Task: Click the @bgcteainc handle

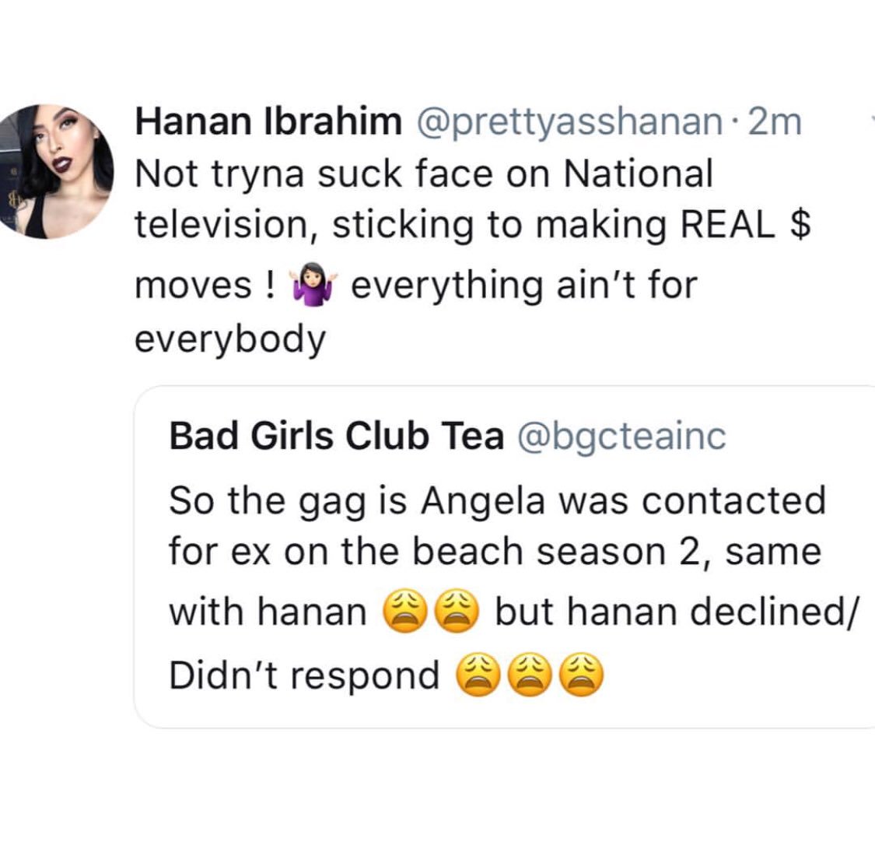Action: [622, 437]
